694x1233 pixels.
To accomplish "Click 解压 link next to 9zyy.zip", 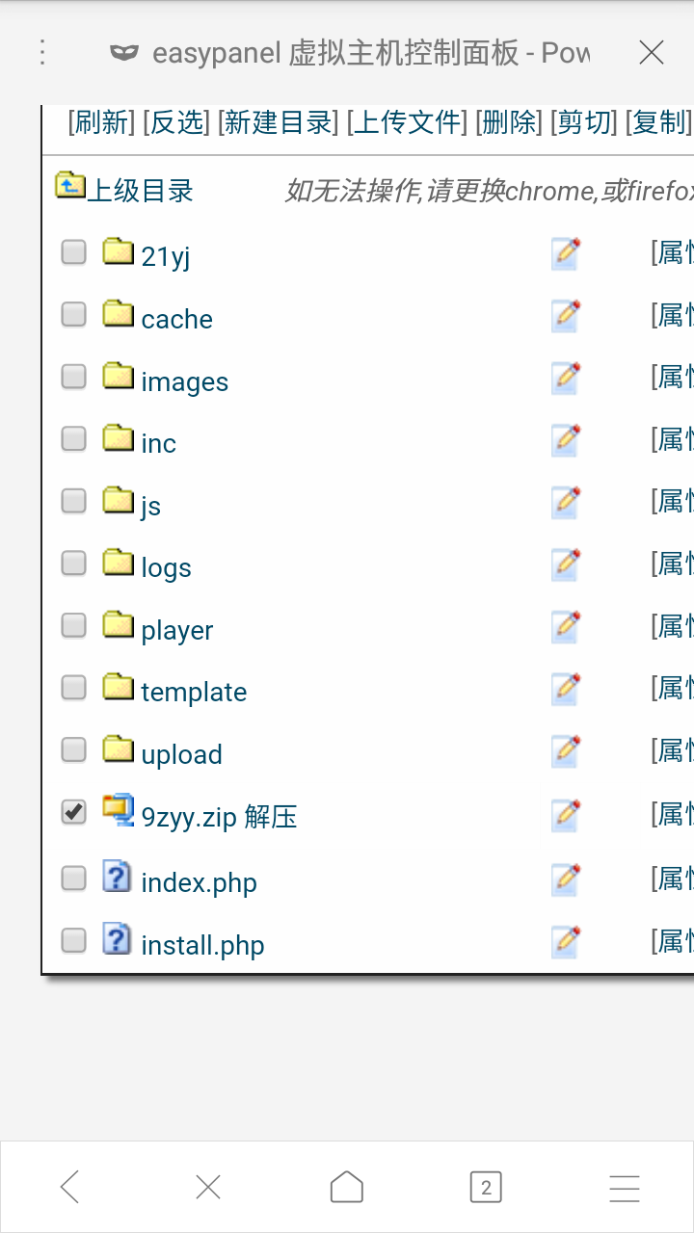I will point(271,817).
